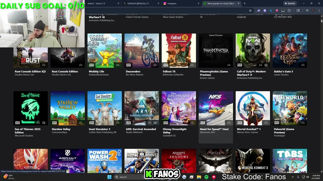Click the Gemini button in Chrome

(x=289, y=4)
